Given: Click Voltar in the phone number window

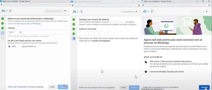Looking at the screenshot, I should point(52,87).
